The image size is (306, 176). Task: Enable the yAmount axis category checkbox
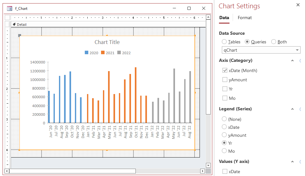point(225,80)
